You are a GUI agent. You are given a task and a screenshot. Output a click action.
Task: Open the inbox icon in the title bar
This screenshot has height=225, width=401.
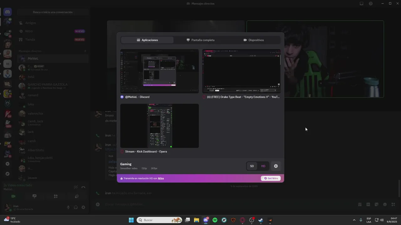[362, 3]
